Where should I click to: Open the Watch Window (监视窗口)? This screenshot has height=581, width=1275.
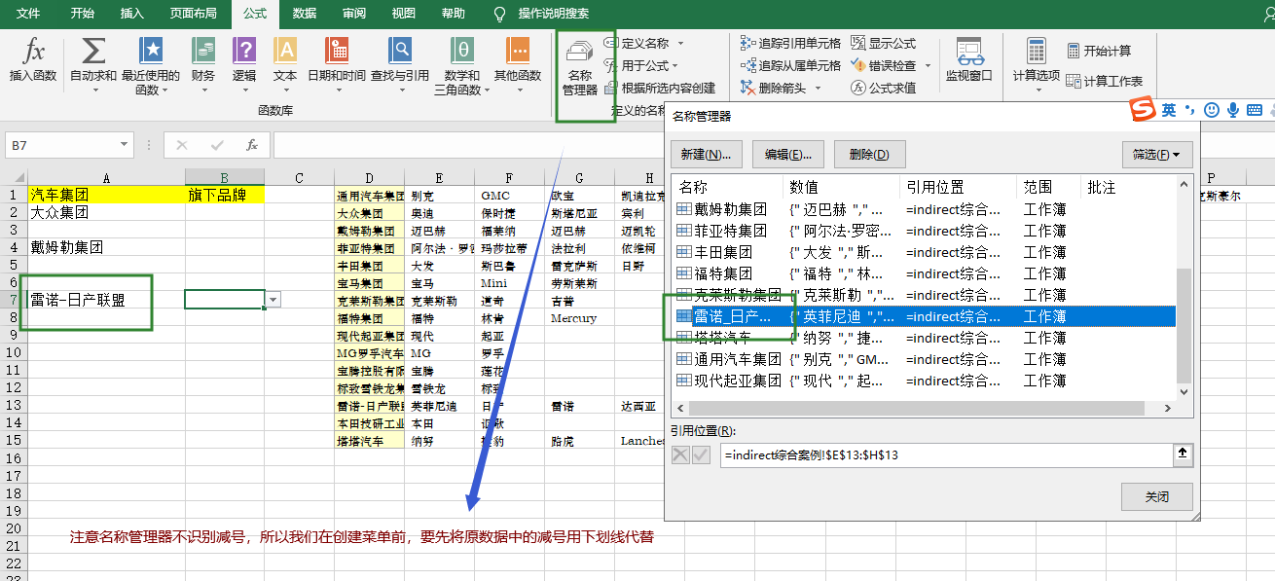[x=969, y=59]
